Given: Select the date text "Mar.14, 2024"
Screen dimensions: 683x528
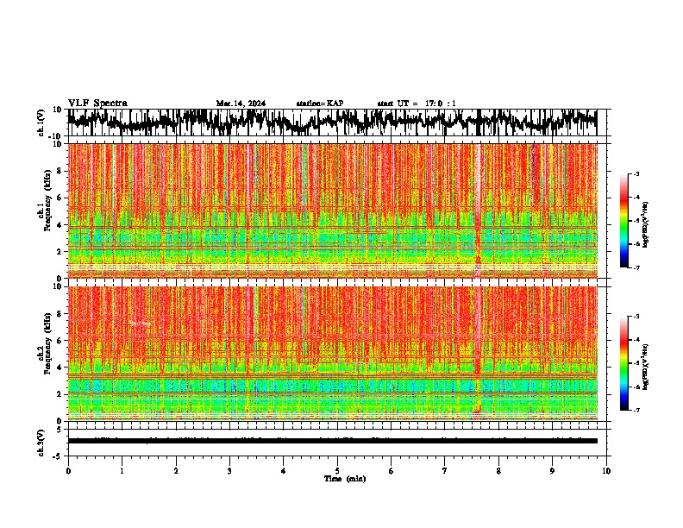Looking at the screenshot, I should (x=241, y=104).
